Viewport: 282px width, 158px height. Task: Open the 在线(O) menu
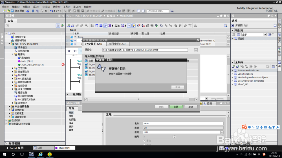46,7
